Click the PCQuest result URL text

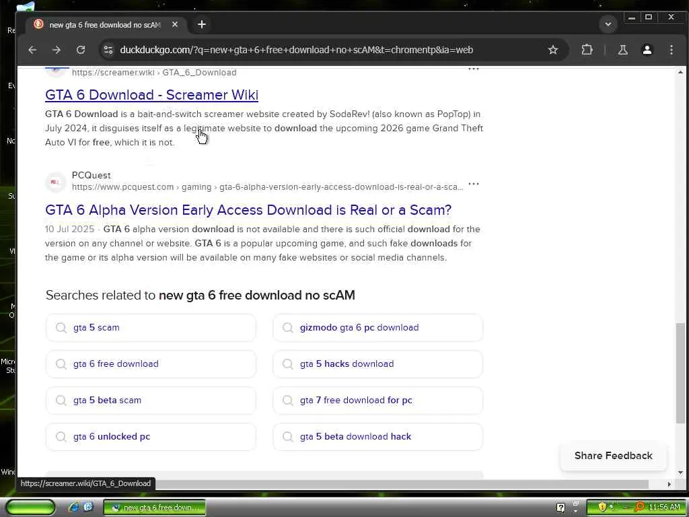267,187
